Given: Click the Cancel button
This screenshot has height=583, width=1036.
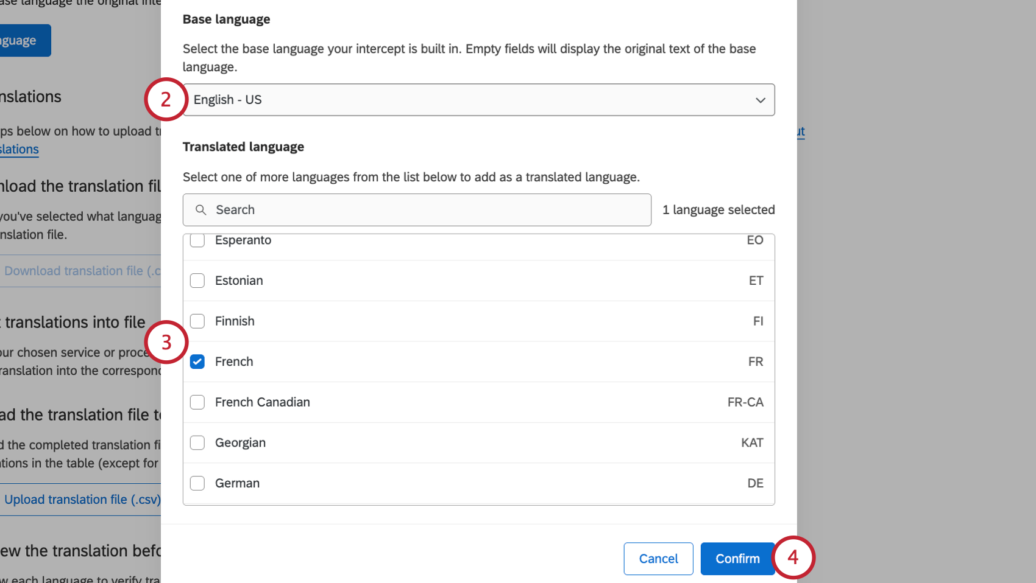Looking at the screenshot, I should (658, 559).
